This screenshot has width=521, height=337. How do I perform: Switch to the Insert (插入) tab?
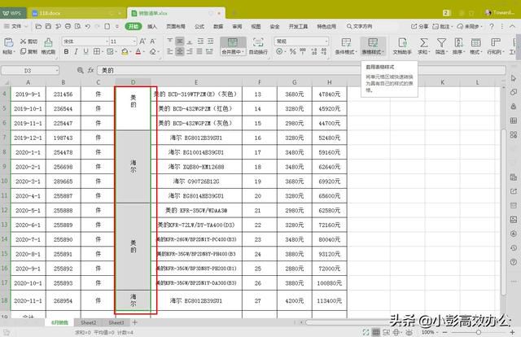(152, 26)
